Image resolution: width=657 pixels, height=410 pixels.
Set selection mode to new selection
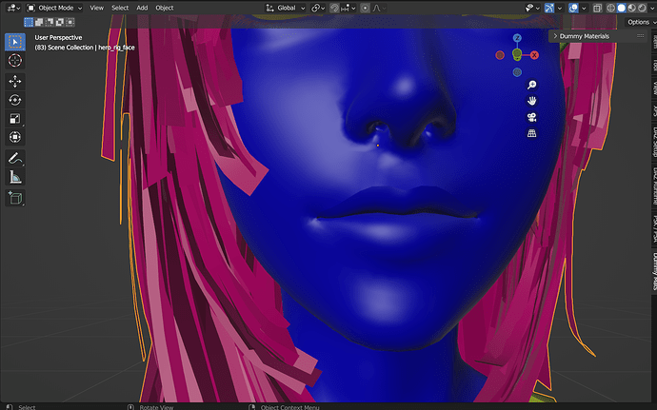pyautogui.click(x=29, y=22)
